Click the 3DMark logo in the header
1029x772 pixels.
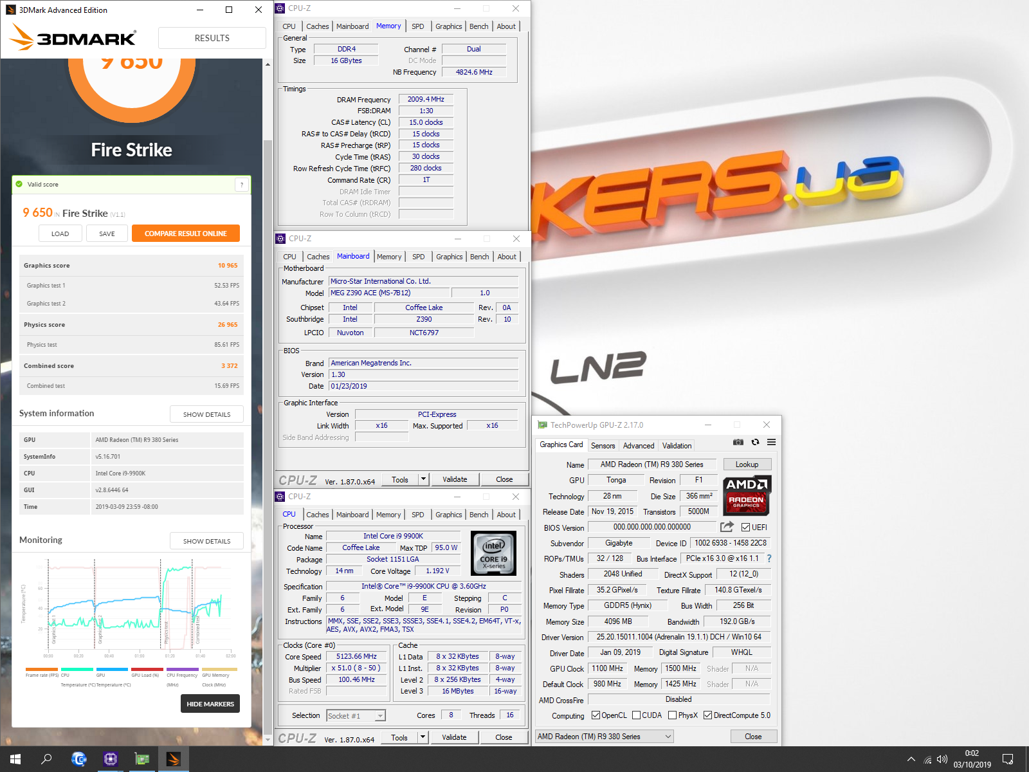pyautogui.click(x=73, y=37)
